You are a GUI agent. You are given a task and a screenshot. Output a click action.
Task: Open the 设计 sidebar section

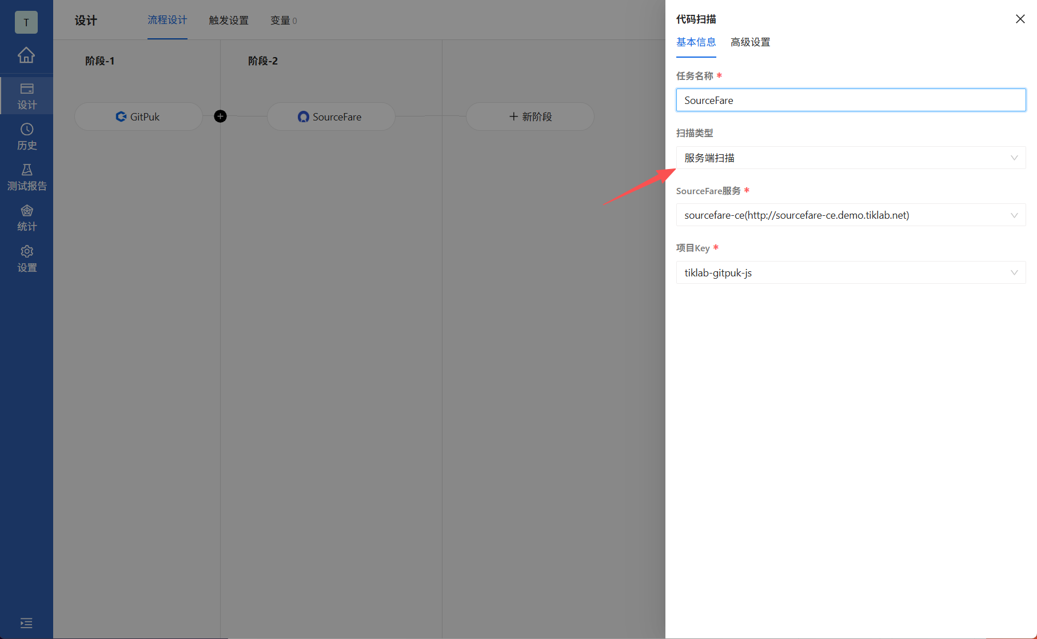(x=26, y=96)
